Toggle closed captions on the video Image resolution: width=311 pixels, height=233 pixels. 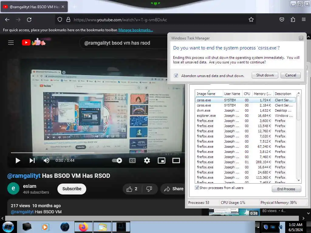click(x=132, y=160)
